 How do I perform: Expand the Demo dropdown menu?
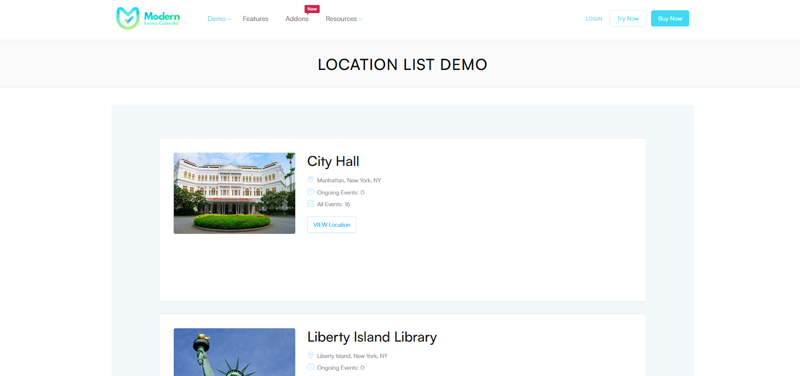coord(219,19)
